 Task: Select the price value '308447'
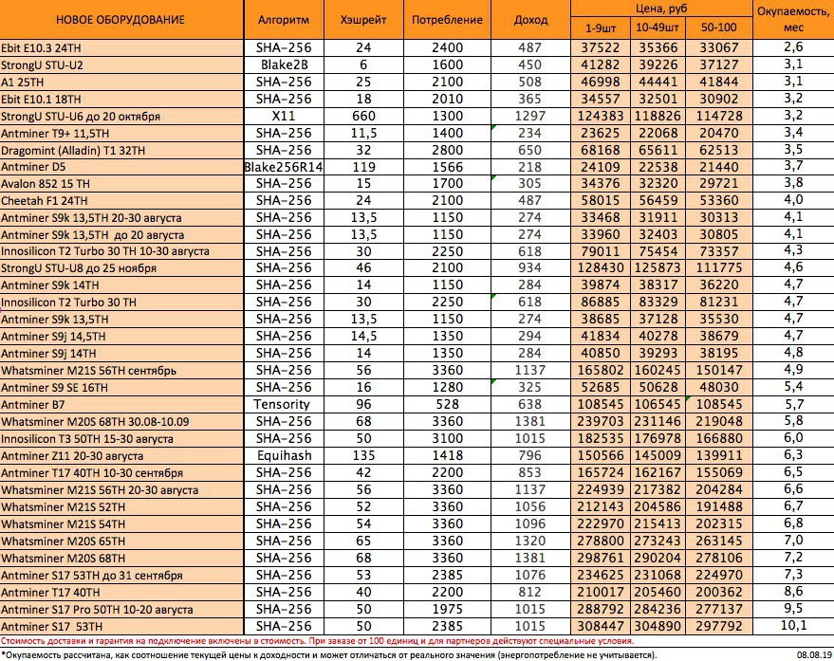click(x=601, y=626)
